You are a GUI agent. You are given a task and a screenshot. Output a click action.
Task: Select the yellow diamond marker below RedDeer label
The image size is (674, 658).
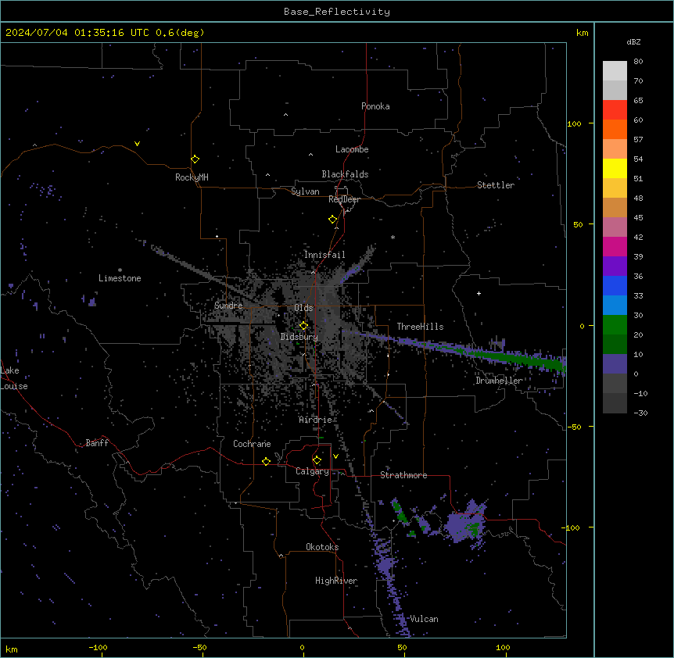click(332, 220)
